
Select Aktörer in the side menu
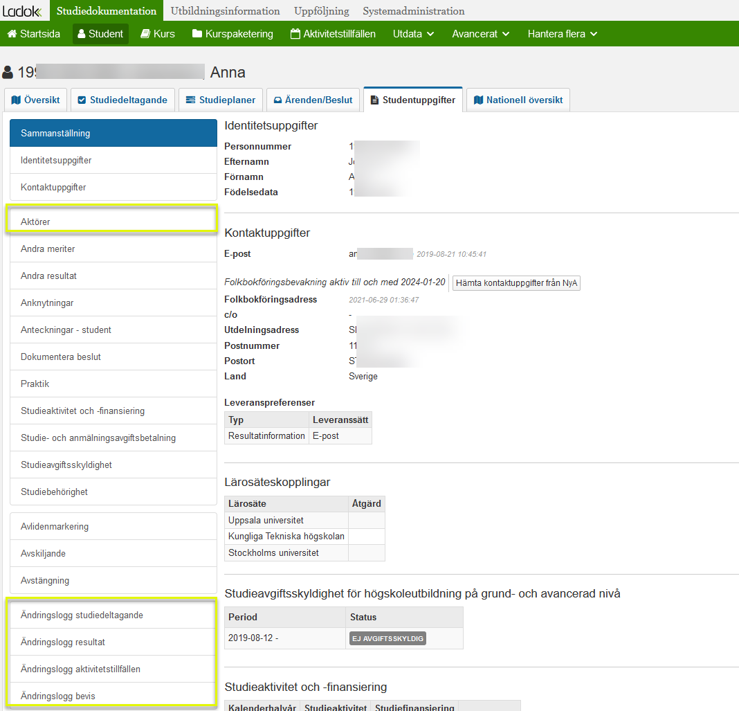point(113,222)
